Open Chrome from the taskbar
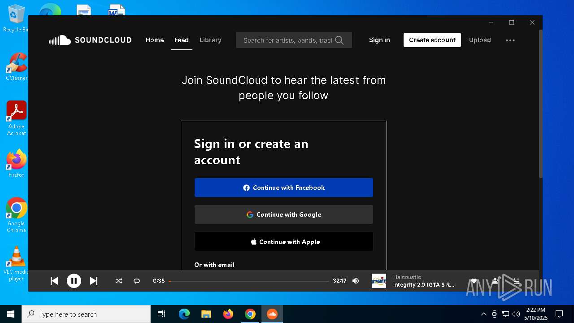 point(250,314)
